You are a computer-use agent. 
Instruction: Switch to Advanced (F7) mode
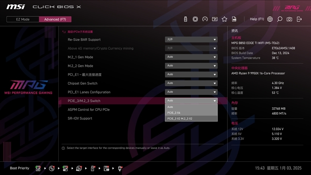tap(55, 19)
